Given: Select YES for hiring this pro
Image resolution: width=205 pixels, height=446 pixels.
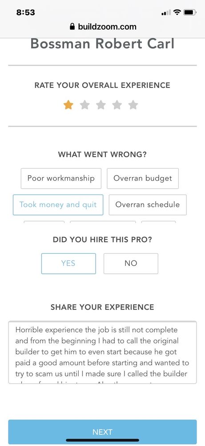Looking at the screenshot, I should [x=68, y=264].
